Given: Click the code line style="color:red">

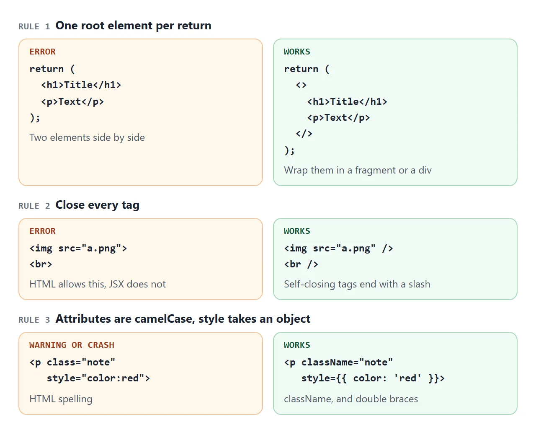Looking at the screenshot, I should click(x=98, y=378).
